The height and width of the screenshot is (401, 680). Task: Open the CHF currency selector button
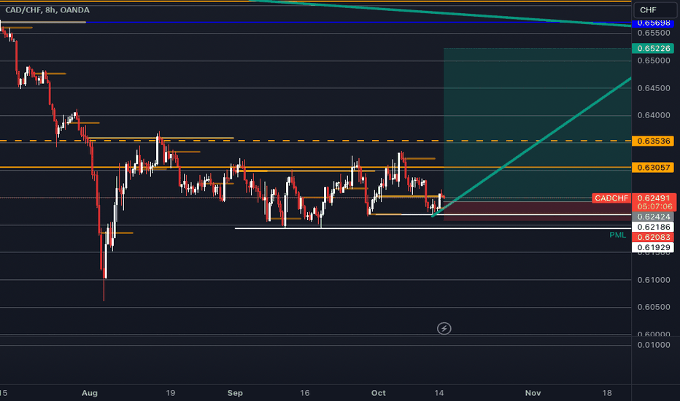pyautogui.click(x=655, y=9)
